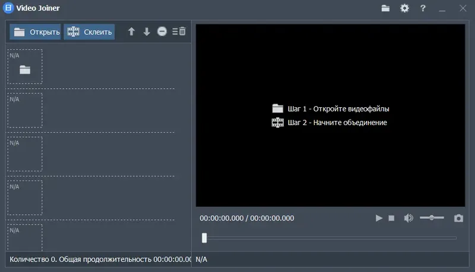Select the second N/A file slot
This screenshot has width=475, height=272.
[25, 110]
